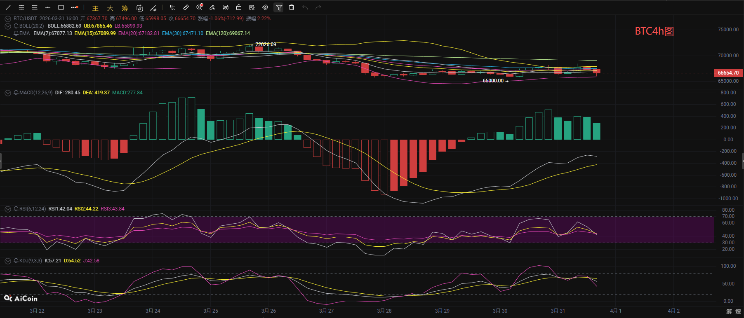Select the 筹 tab in top toolbar
This screenshot has width=744, height=318.
click(125, 8)
